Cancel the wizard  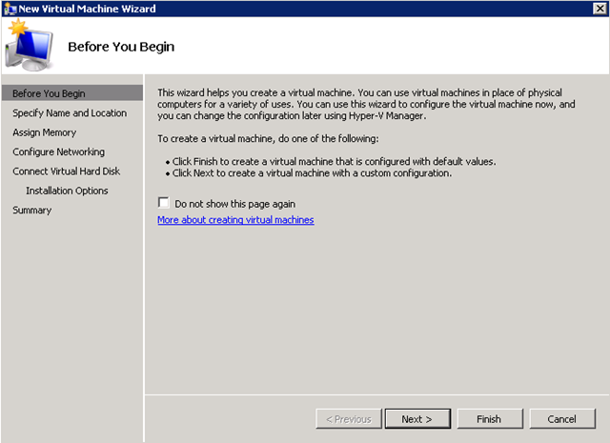pyautogui.click(x=562, y=419)
